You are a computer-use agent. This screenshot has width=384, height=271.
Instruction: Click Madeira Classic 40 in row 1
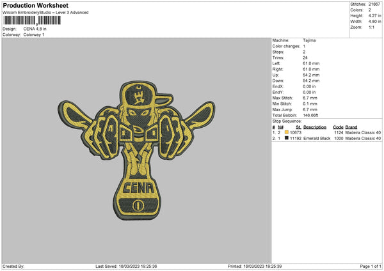pyautogui.click(x=363, y=132)
